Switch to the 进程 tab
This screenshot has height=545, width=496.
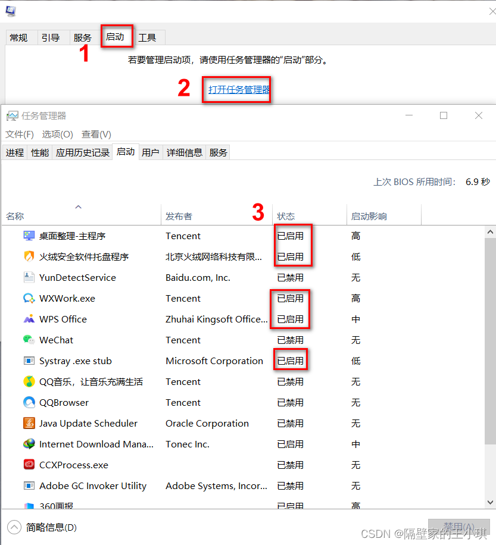pyautogui.click(x=15, y=152)
